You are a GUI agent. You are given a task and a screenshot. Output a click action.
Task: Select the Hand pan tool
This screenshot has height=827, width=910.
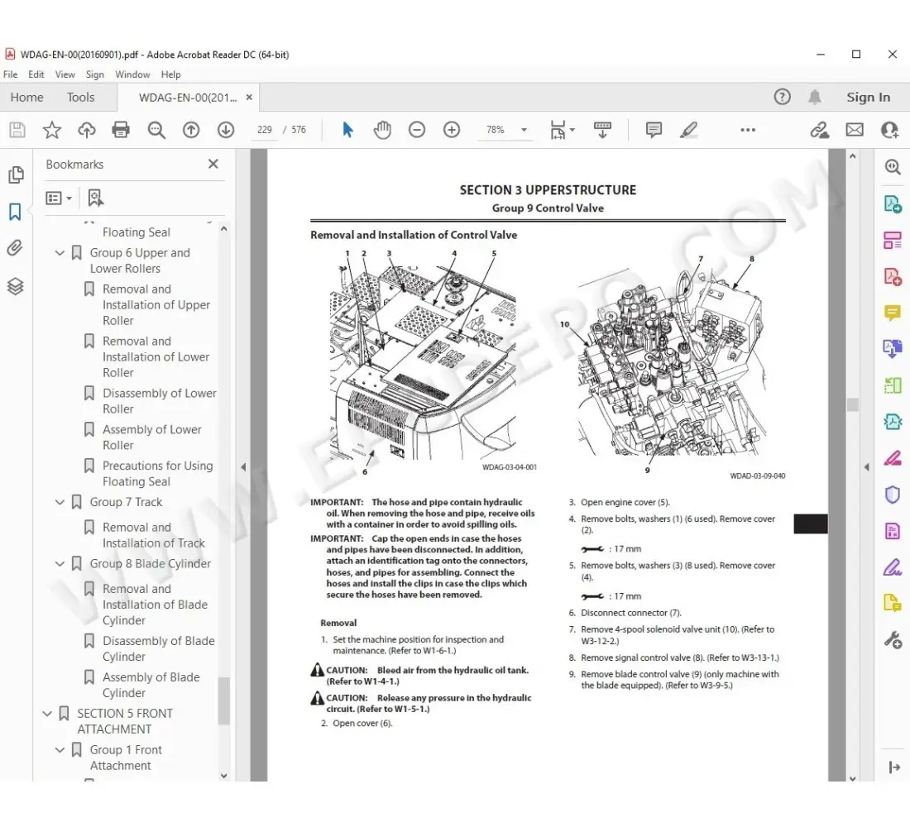pos(382,130)
